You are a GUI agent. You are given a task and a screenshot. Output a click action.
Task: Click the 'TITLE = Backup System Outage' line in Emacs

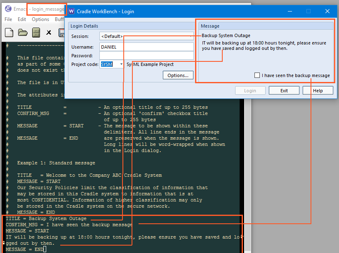pos(46,218)
